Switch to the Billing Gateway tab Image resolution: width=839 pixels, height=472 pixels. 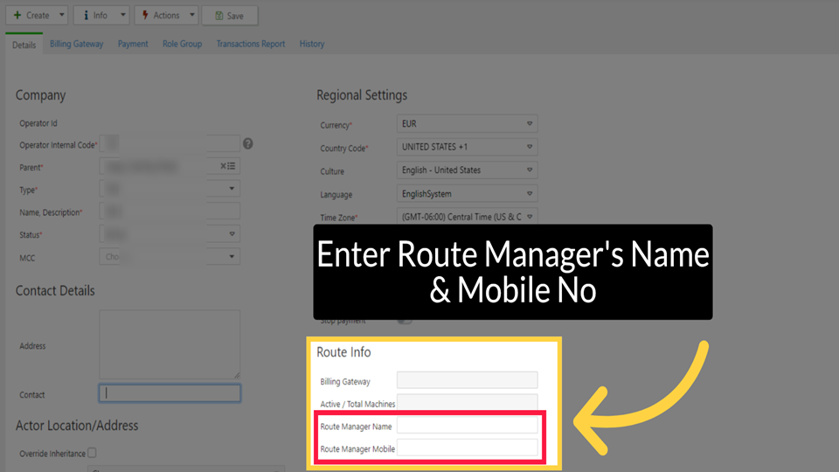[76, 44]
